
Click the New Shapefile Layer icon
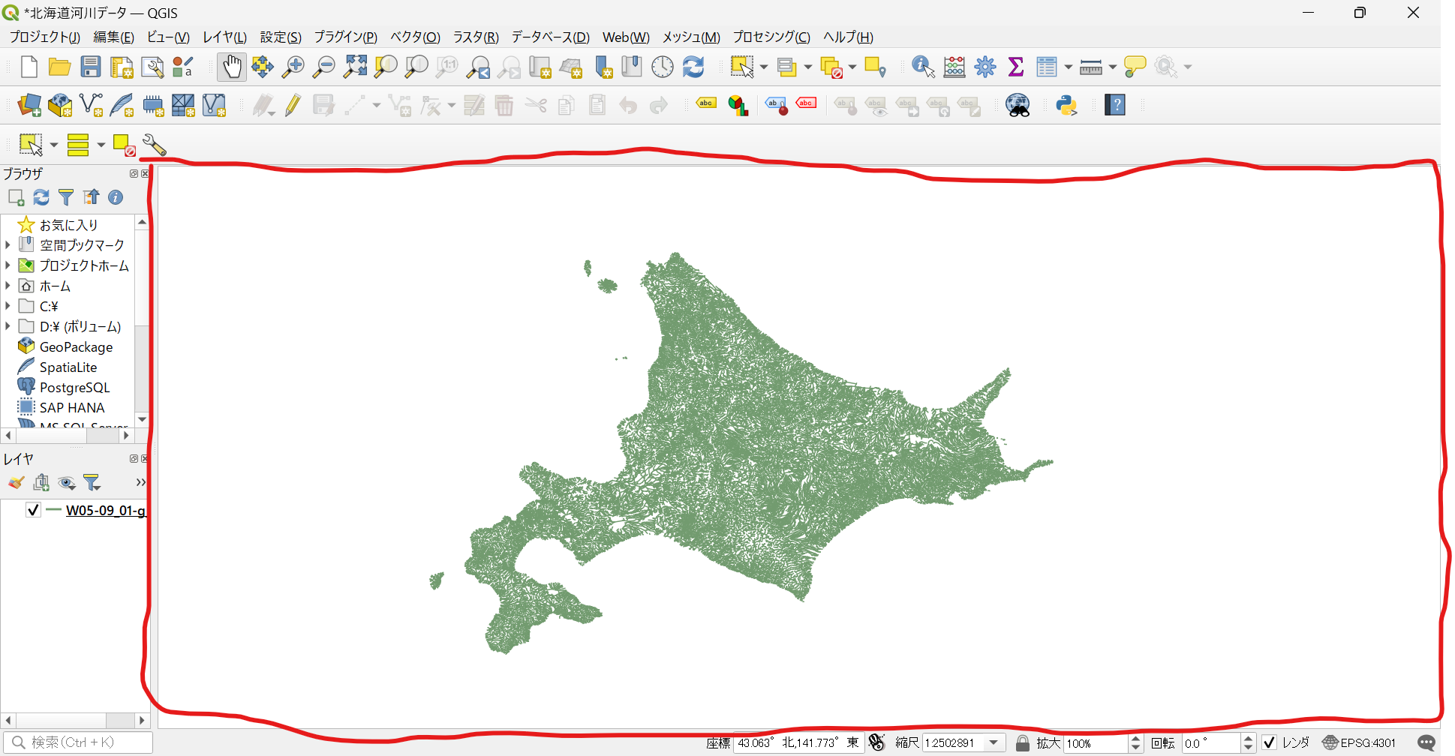click(x=92, y=105)
